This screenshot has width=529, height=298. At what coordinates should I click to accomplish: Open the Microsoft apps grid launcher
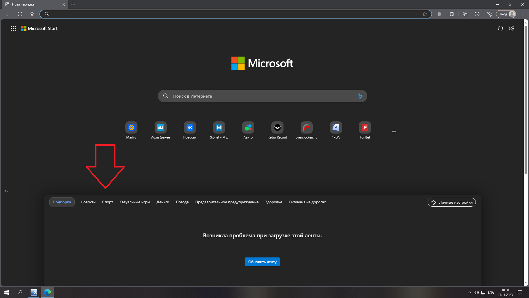coord(13,28)
